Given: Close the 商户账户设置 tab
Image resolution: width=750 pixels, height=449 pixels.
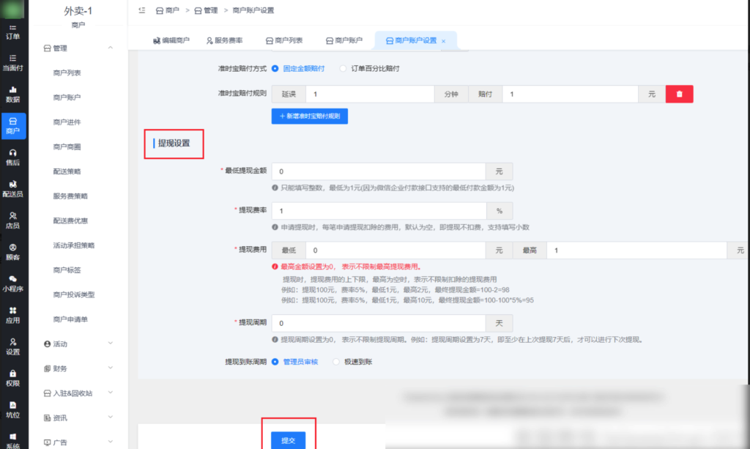Looking at the screenshot, I should tap(444, 41).
